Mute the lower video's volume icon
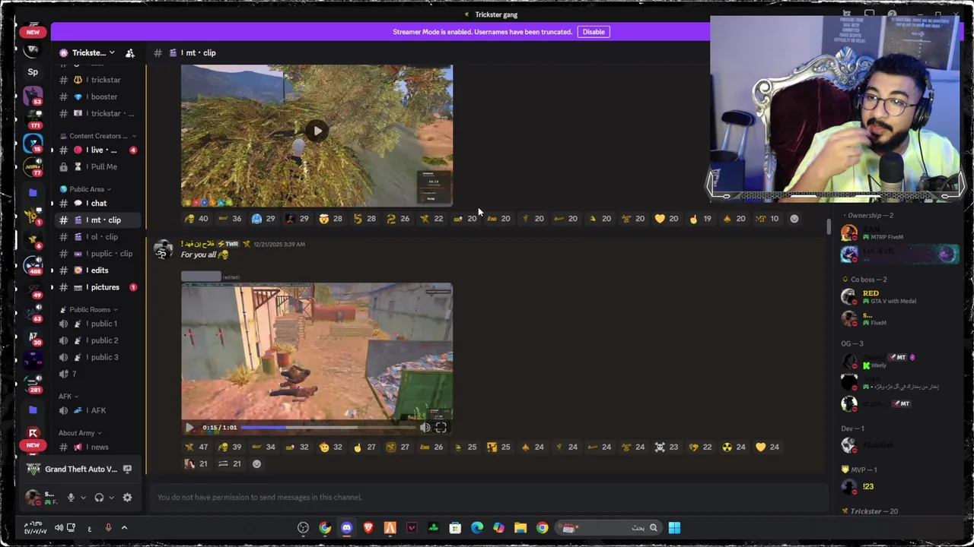The image size is (974, 547). 425,428
